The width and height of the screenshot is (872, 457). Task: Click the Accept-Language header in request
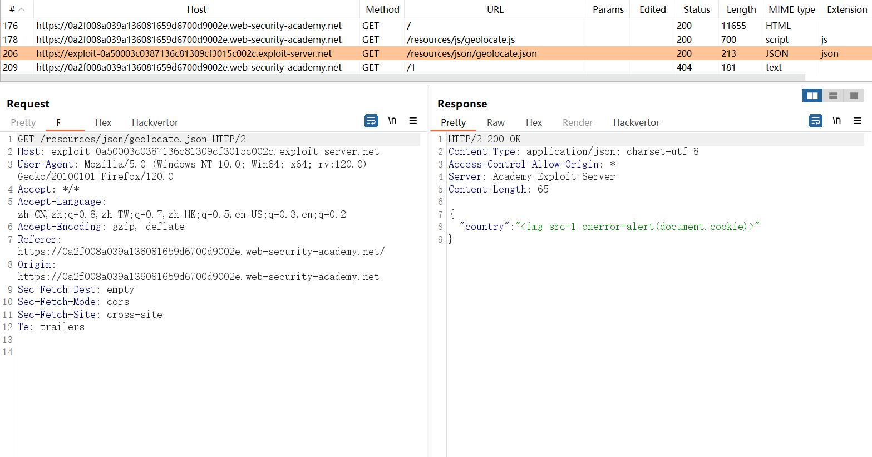(x=182, y=208)
